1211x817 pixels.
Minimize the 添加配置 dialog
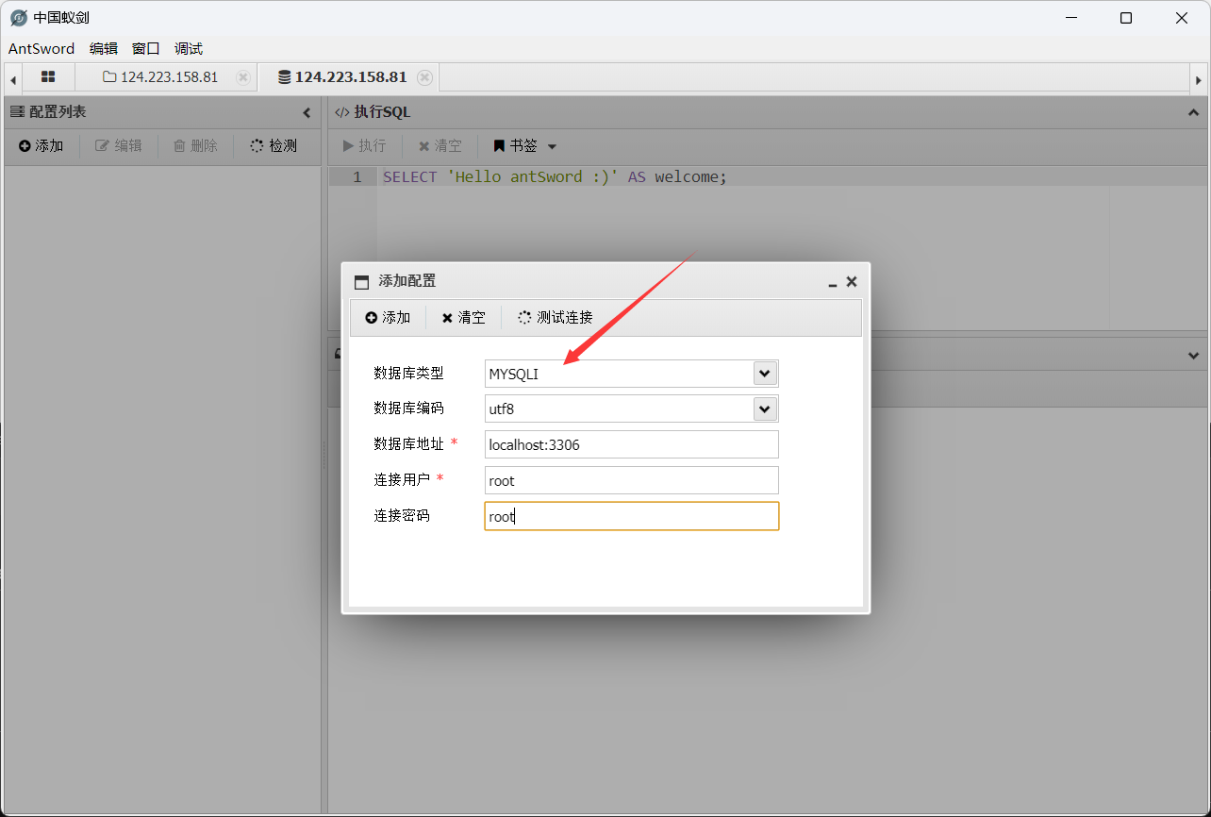[x=832, y=282]
